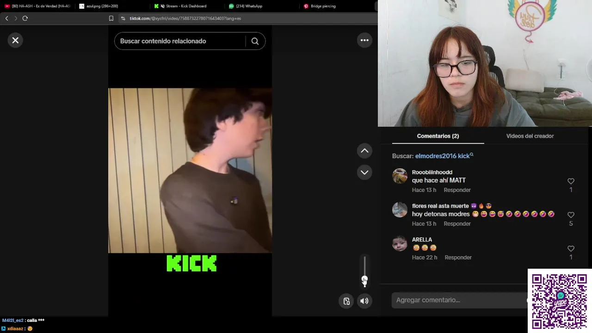Like the flores real asta muerte comment
This screenshot has height=333, width=592.
tap(571, 215)
